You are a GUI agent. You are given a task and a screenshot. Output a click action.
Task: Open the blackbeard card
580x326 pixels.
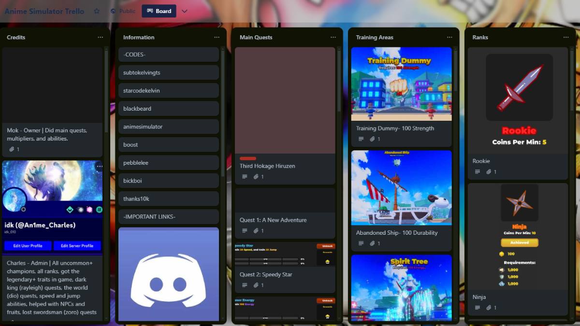pyautogui.click(x=169, y=109)
